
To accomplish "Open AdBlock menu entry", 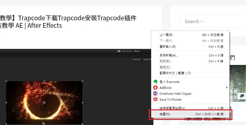I will click(190, 88).
